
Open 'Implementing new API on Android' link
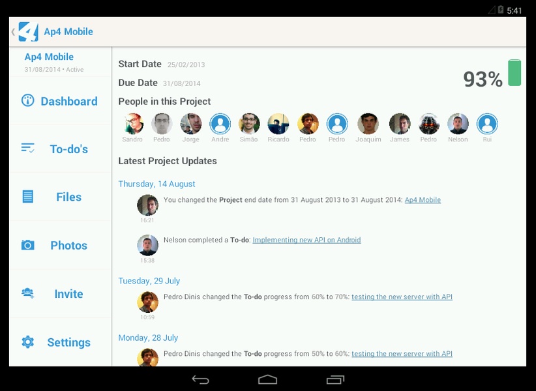click(306, 240)
